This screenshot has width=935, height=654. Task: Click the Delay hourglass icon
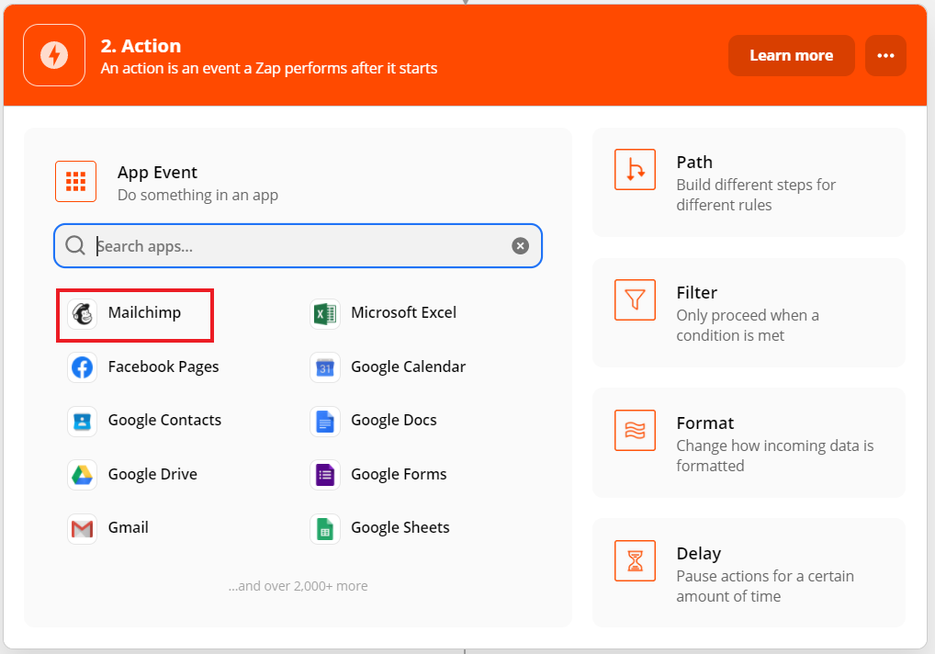pos(635,561)
